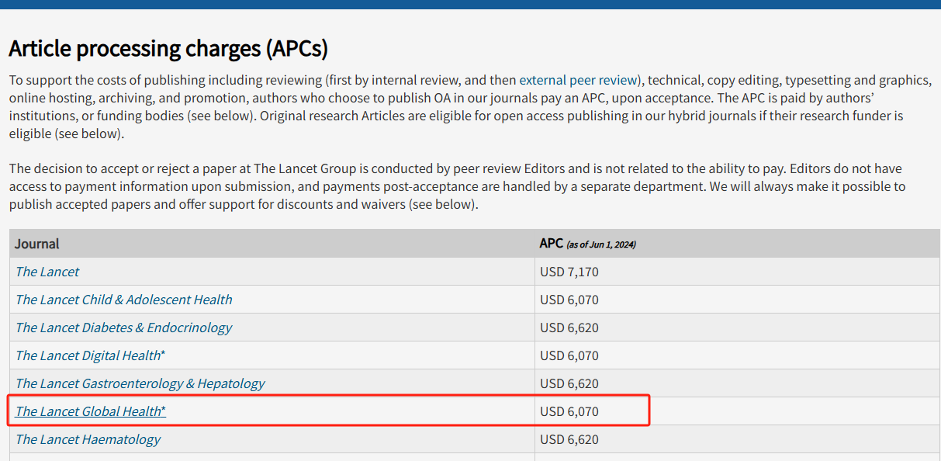Viewport: 941px width, 461px height.
Task: Open The Lancet journal link
Action: point(47,272)
